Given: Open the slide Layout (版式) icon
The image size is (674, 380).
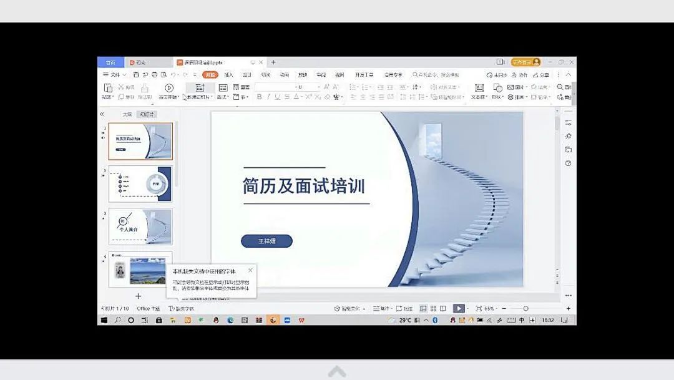Looking at the screenshot, I should point(223,88).
